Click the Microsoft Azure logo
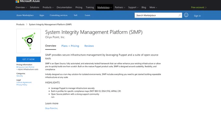This screenshot has width=221, height=118. [x=28, y=1]
